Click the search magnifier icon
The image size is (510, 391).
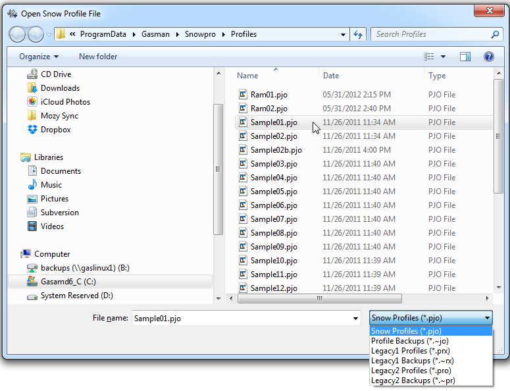point(495,34)
